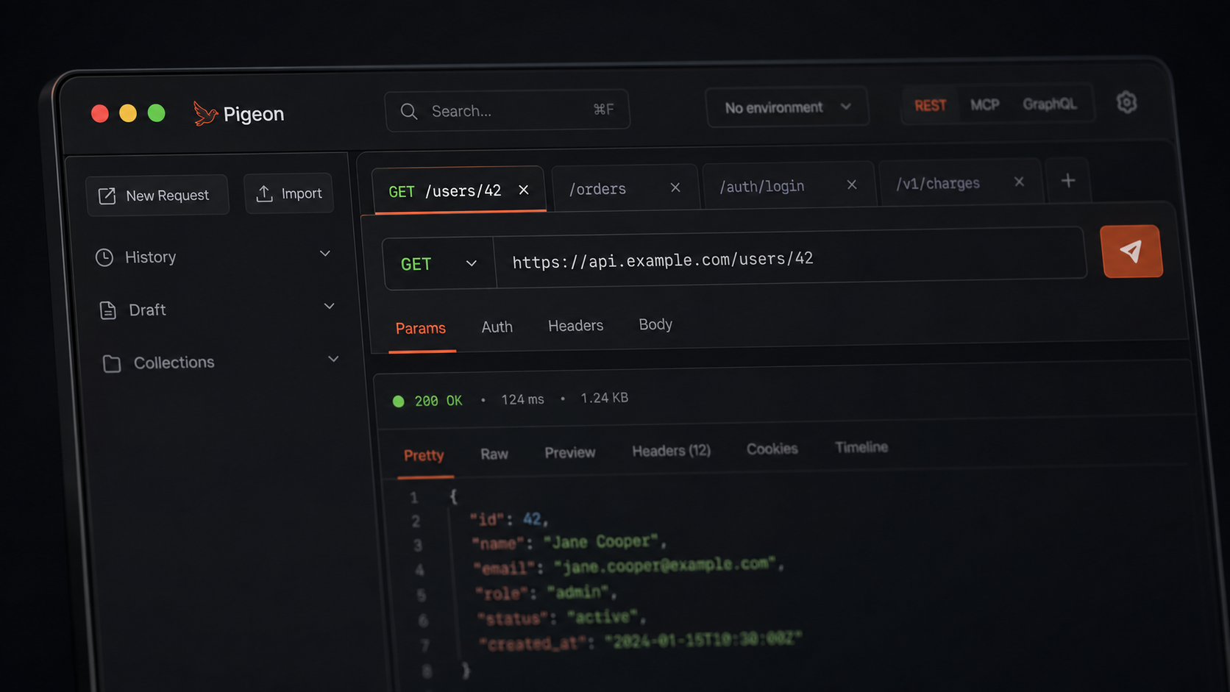The width and height of the screenshot is (1230, 692).
Task: Click the green maximize window button
Action: pos(156,113)
